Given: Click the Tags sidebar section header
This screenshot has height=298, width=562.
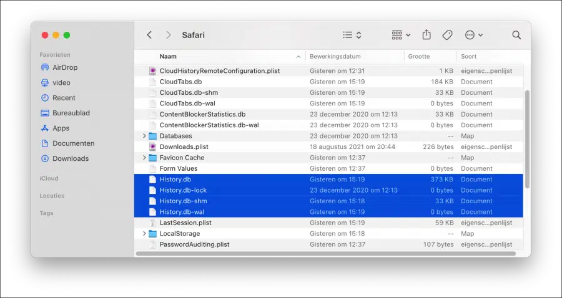Looking at the screenshot, I should 46,213.
